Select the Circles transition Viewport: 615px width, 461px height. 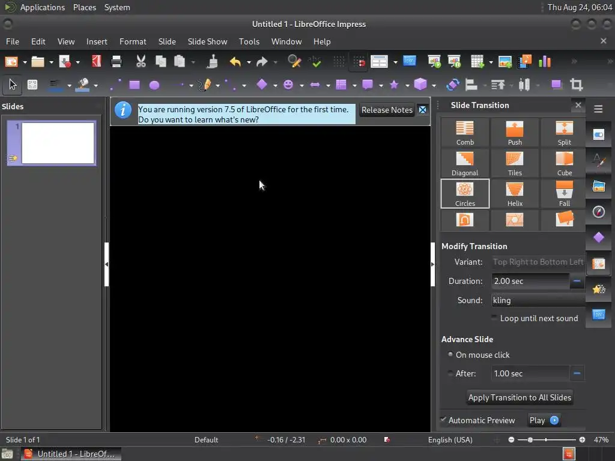(465, 194)
